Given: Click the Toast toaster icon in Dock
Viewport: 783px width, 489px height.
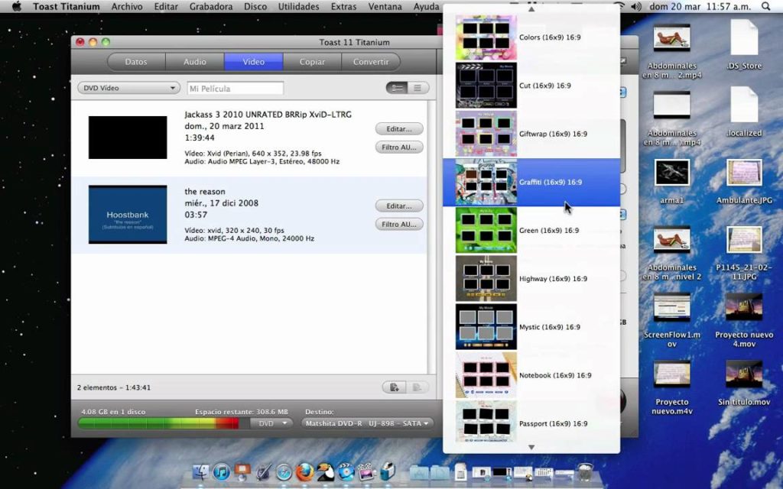Looking at the screenshot, I should (388, 472).
